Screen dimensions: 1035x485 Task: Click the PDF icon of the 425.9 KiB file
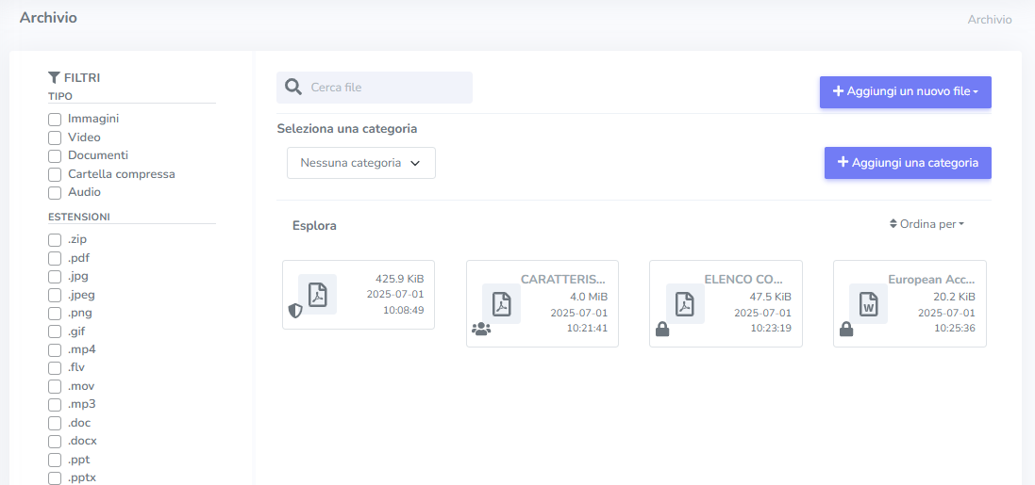click(x=317, y=294)
